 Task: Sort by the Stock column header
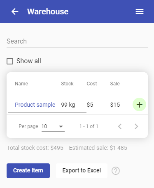coord(67,84)
